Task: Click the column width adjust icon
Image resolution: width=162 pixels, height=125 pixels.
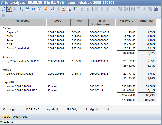Action: pos(27,9)
